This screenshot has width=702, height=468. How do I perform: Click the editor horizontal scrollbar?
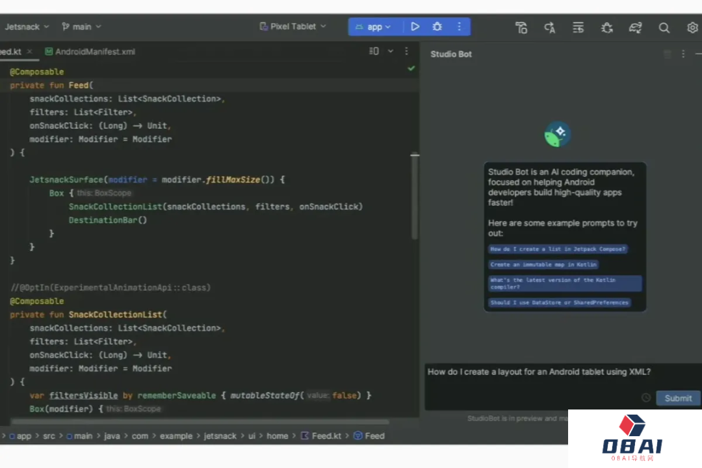tap(200, 421)
